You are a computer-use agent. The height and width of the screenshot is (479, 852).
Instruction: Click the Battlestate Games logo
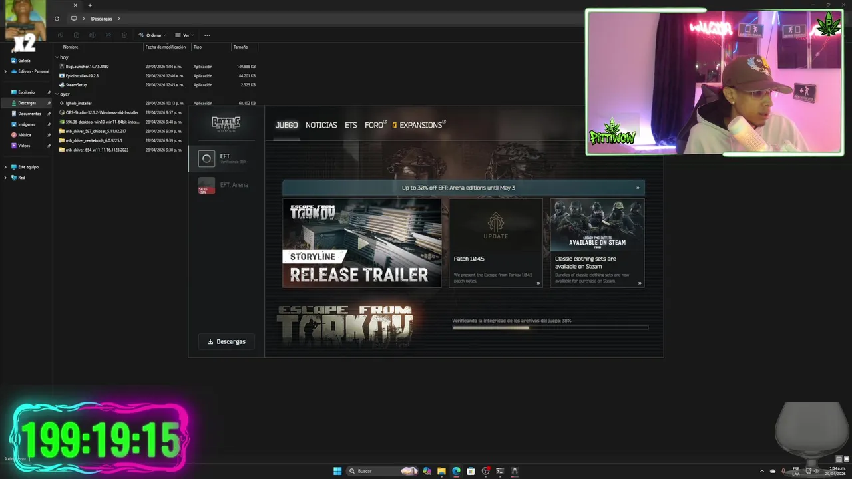click(x=226, y=124)
